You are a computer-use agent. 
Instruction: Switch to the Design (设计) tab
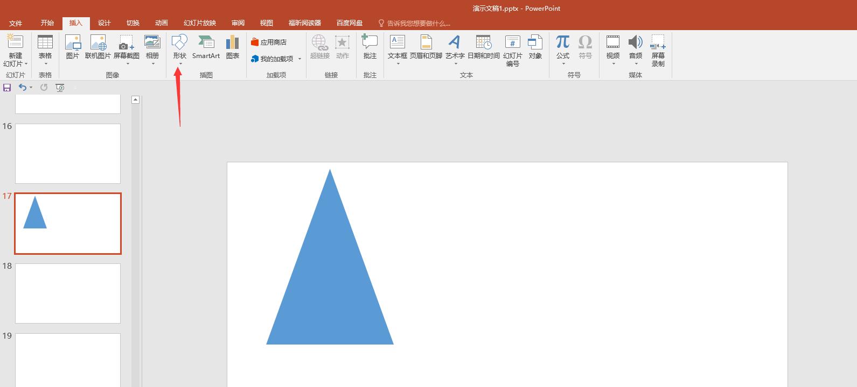tap(104, 23)
